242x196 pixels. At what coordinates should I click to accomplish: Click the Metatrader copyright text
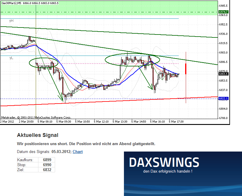36,118
